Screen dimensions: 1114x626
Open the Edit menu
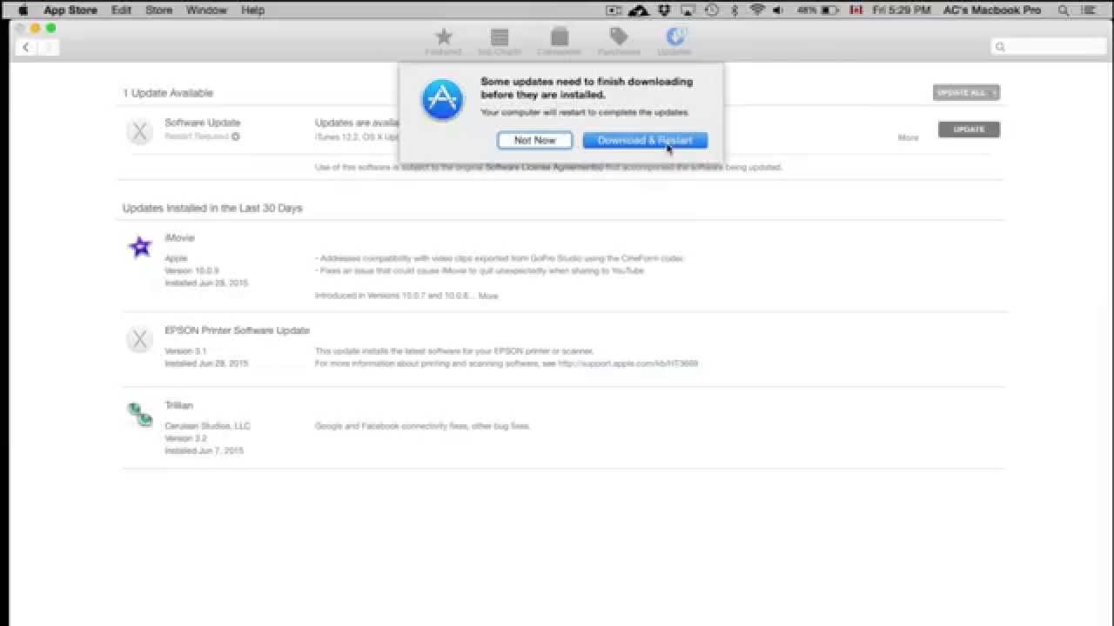tap(121, 10)
